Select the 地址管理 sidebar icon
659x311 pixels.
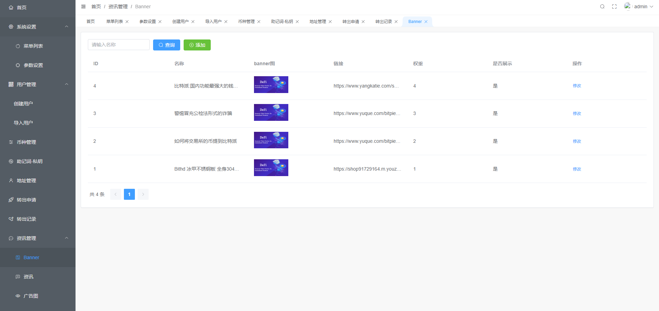coord(11,180)
